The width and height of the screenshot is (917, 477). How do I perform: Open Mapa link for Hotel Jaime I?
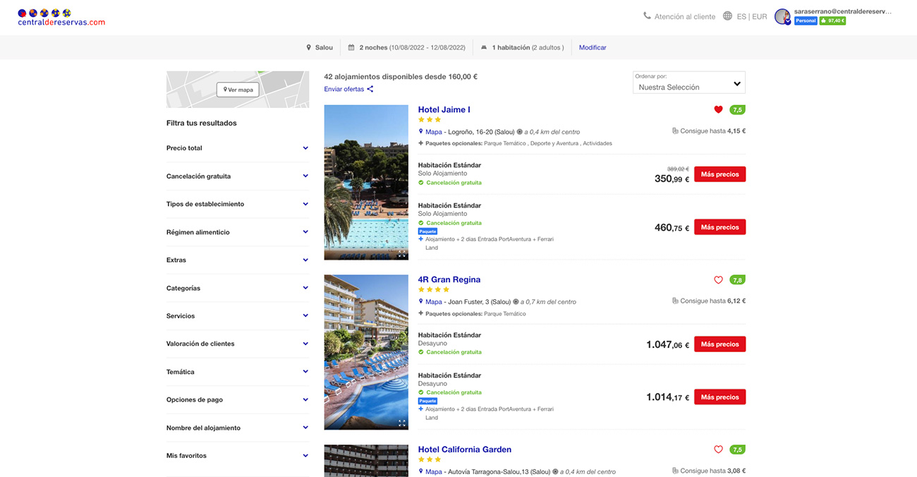point(434,132)
